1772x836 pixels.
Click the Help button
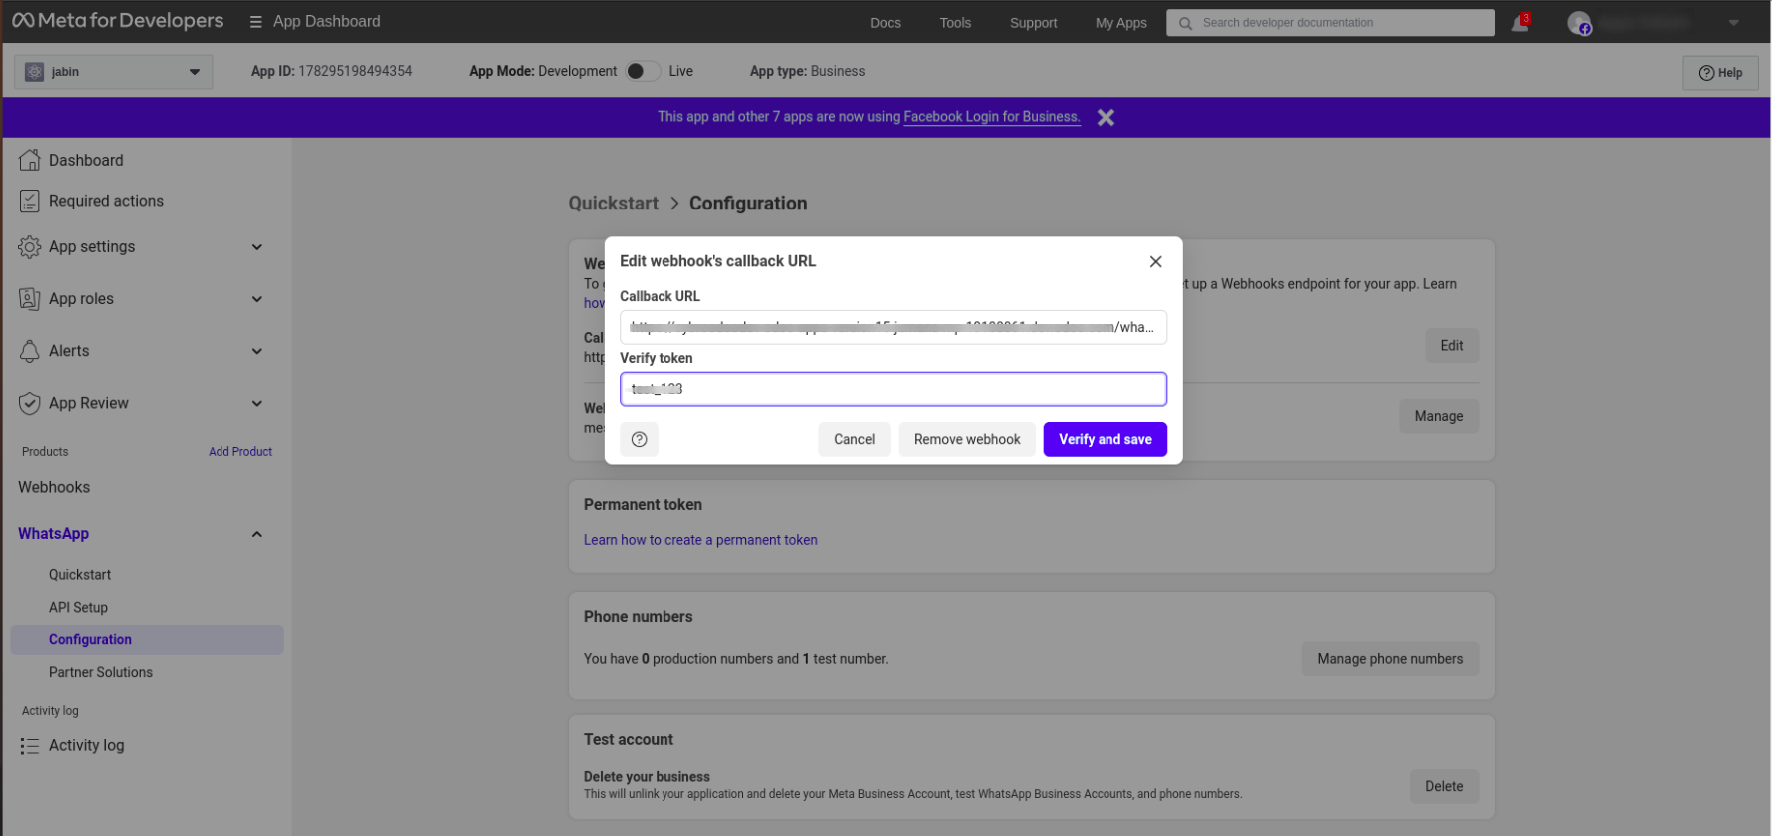[1720, 73]
